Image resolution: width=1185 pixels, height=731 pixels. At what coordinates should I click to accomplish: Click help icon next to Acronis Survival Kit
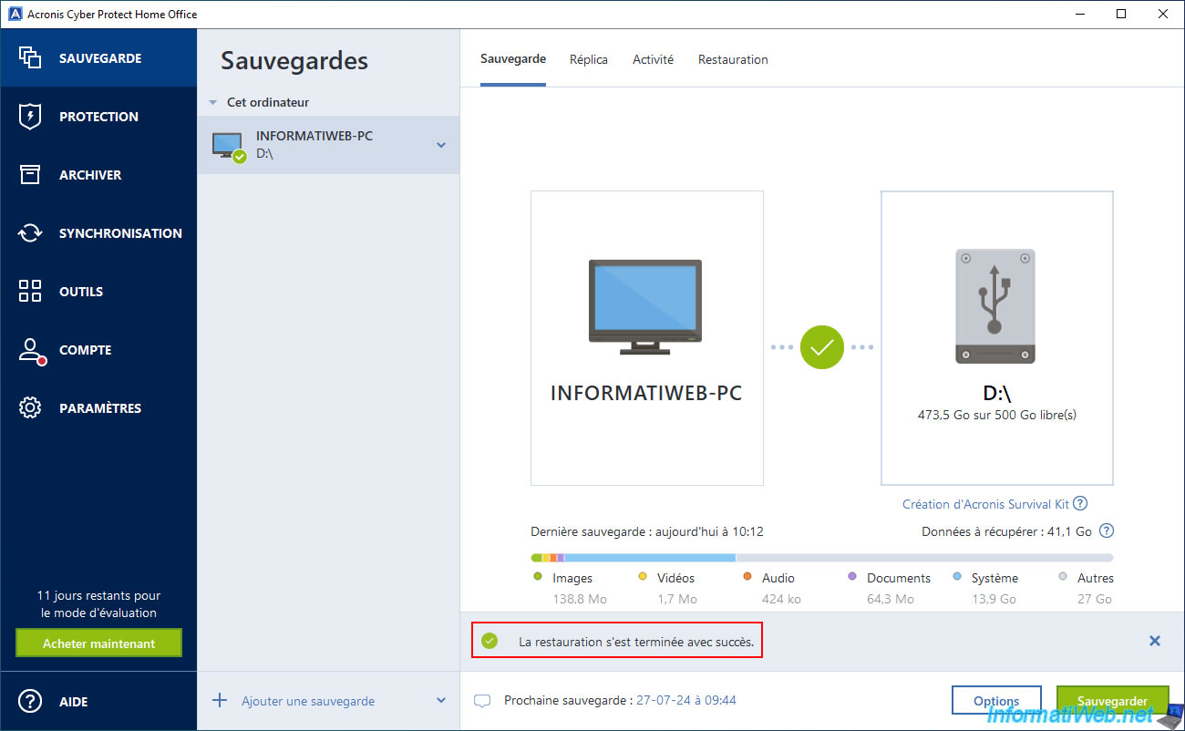(1080, 503)
